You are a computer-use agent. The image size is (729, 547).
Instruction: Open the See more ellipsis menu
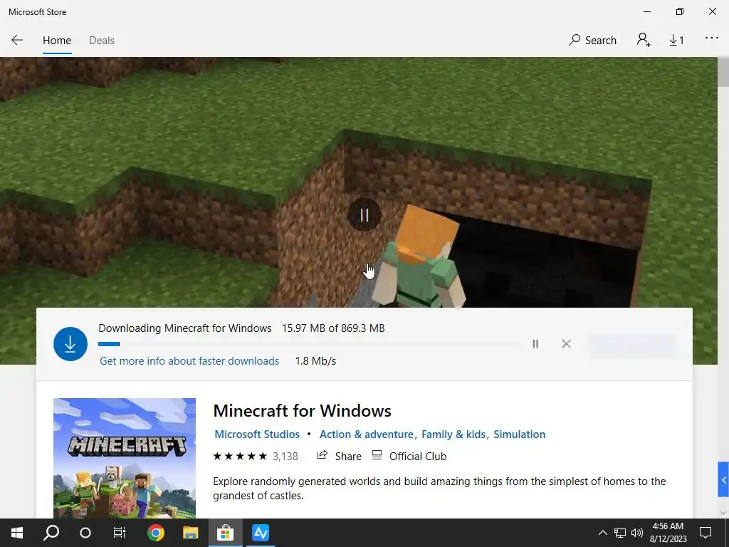712,38
